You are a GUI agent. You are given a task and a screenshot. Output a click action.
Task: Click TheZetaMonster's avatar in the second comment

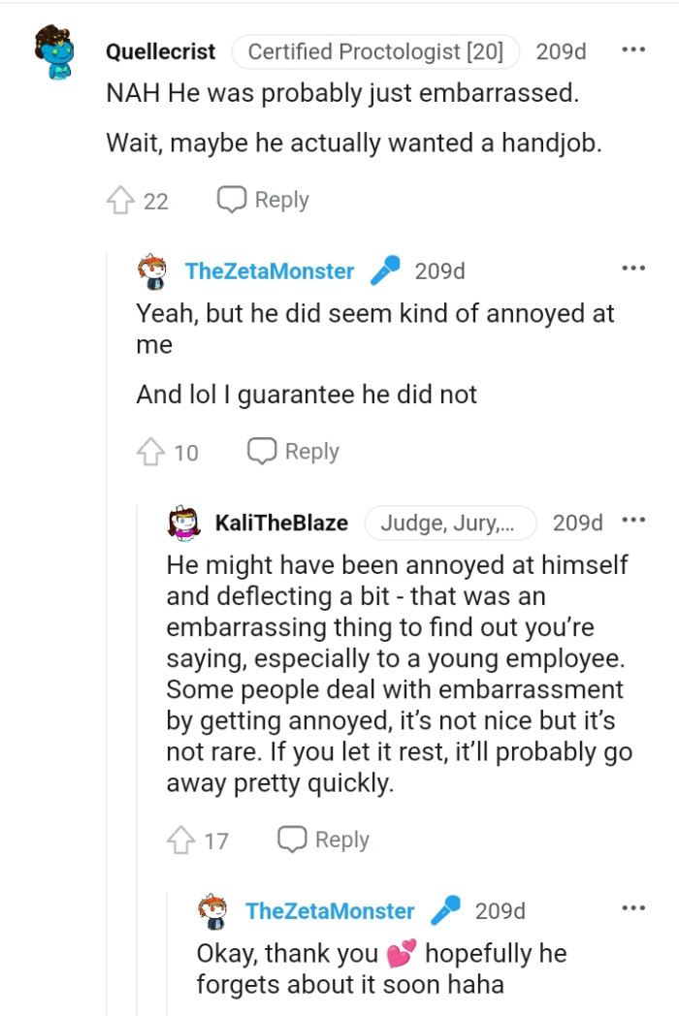click(x=153, y=271)
